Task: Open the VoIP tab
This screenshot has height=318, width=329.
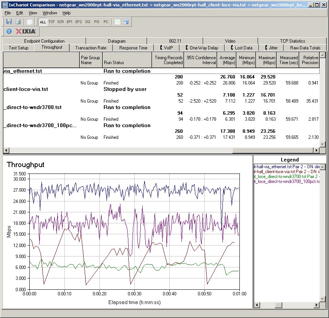Action: point(167,48)
